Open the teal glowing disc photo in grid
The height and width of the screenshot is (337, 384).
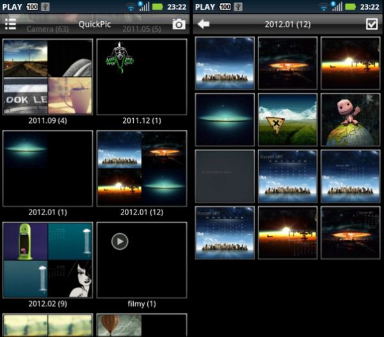[225, 120]
